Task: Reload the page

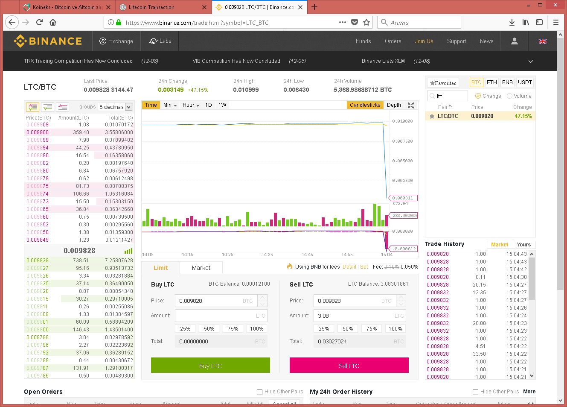Action: pos(39,22)
